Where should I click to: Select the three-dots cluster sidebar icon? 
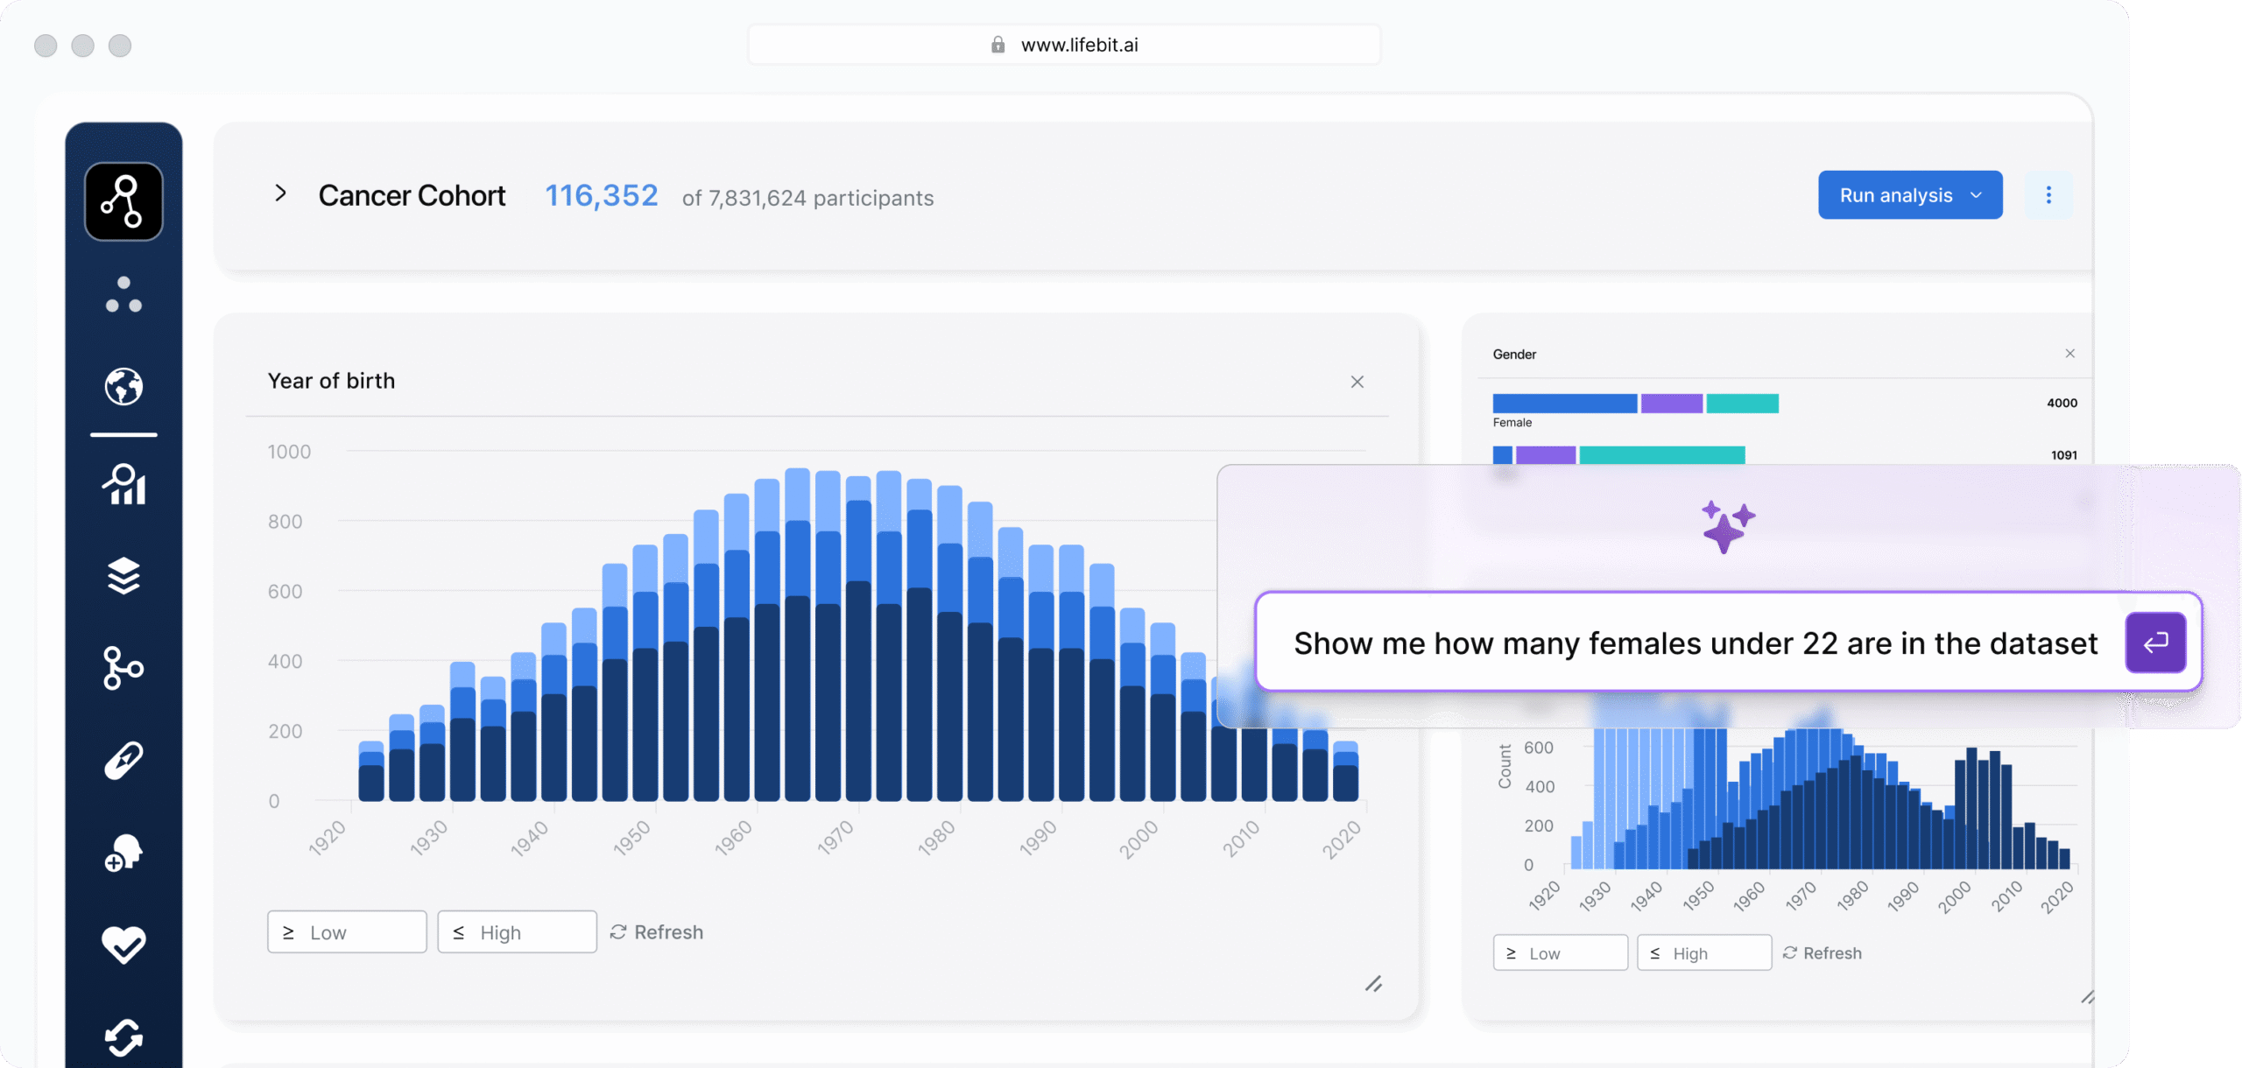123,295
